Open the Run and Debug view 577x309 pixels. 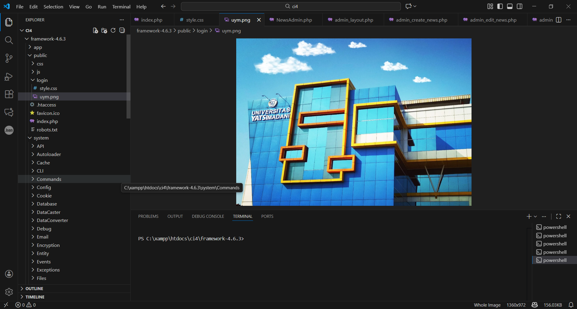9,76
